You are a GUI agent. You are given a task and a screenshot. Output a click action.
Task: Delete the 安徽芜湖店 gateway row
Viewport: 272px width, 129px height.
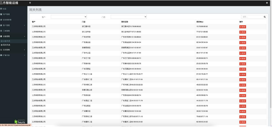(x=243, y=48)
